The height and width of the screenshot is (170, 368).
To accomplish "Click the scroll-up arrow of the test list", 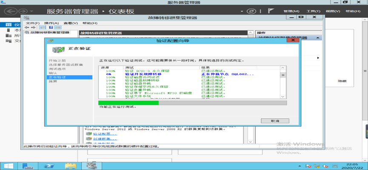I will (283, 68).
